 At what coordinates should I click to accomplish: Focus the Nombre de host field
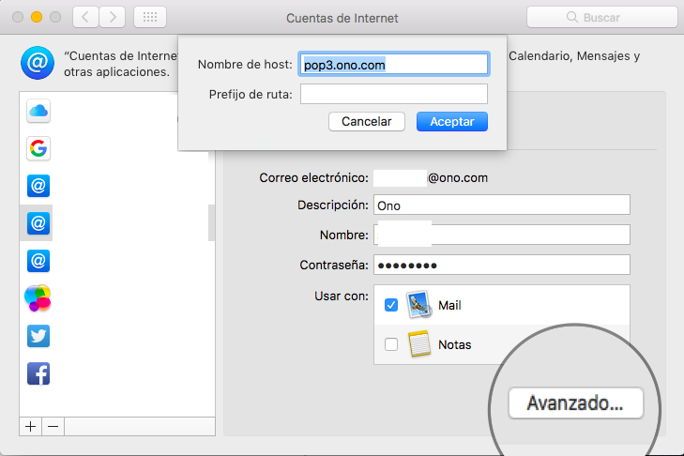(x=393, y=64)
